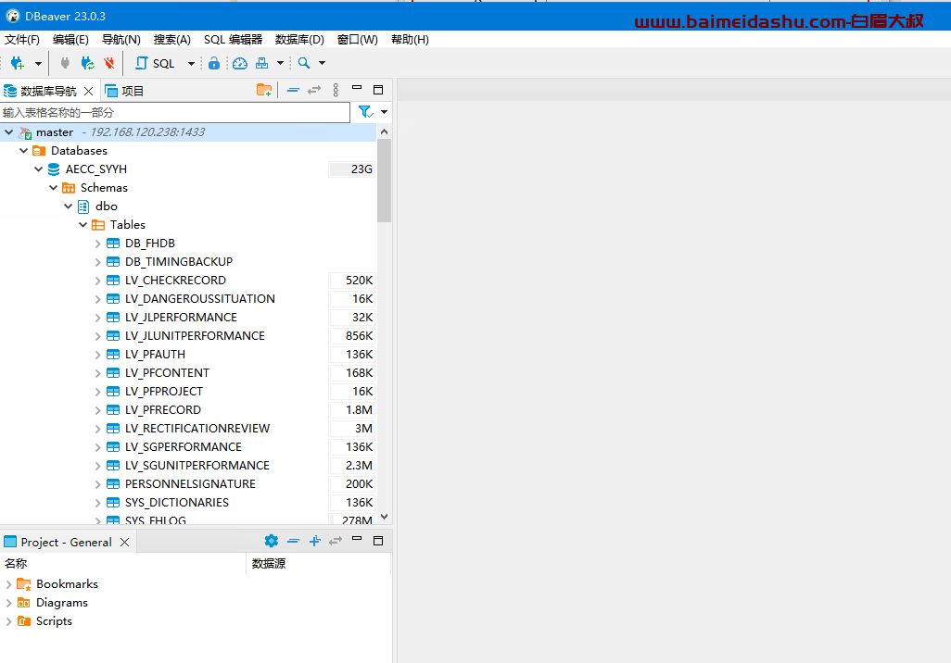Collapse all nodes in the Project panel
The image size is (951, 663).
293,541
